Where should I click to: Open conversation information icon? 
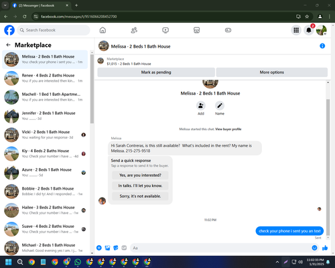(x=322, y=46)
